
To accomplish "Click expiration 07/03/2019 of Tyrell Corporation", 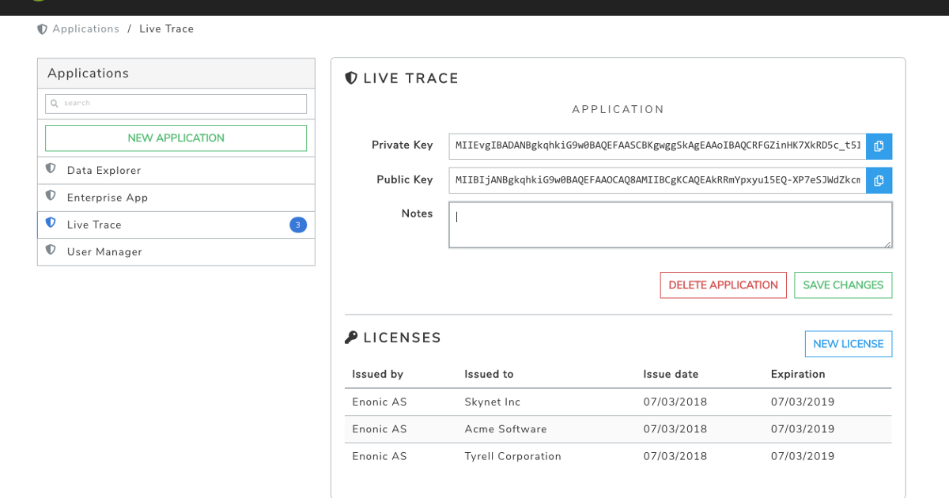I will click(803, 457).
